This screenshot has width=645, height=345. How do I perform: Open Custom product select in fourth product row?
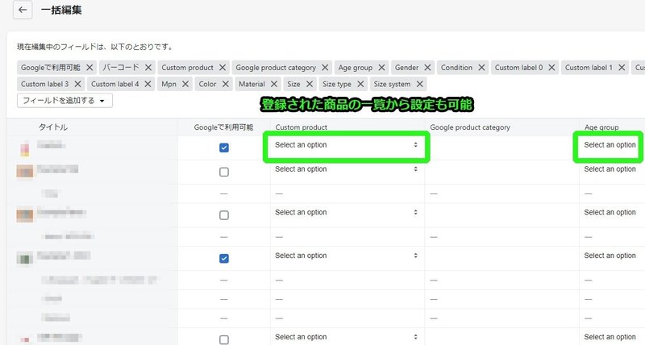(x=347, y=256)
